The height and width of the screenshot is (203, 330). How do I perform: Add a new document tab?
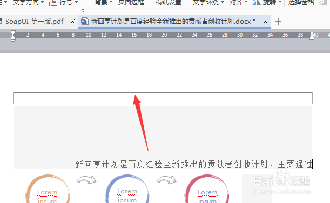(278, 22)
